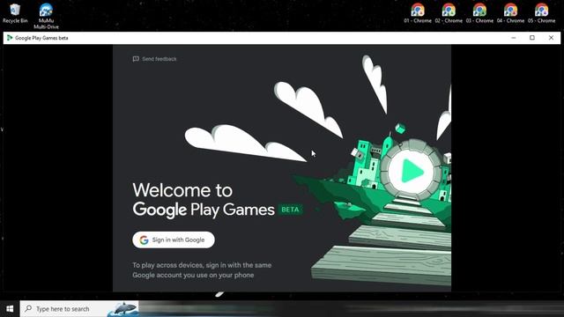Maximize the Google Play Games window
The width and height of the screenshot is (564, 317).
(x=532, y=38)
